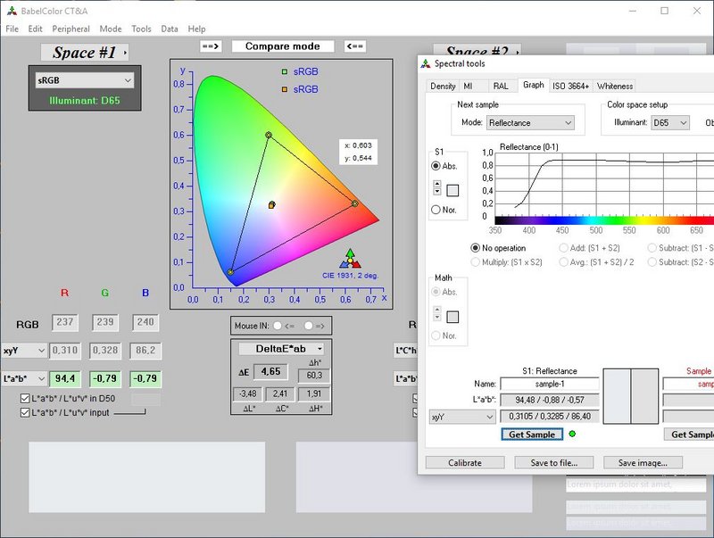714x538 pixels.
Task: Click the green status indicator beside Get Sample
Action: 572,434
